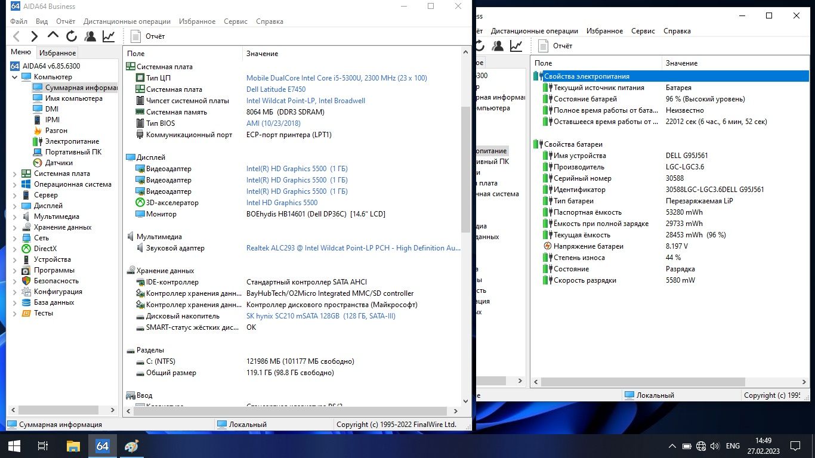Click the Программы tree icon
This screenshot has width=815, height=458.
pos(26,270)
